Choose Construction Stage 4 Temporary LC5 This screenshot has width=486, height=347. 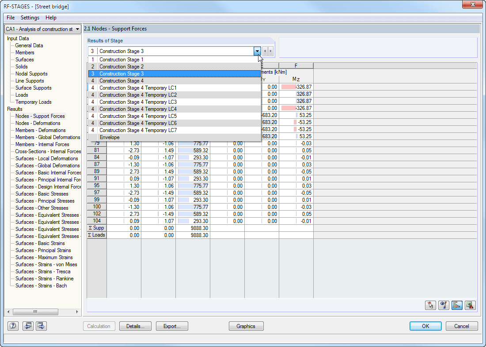175,116
